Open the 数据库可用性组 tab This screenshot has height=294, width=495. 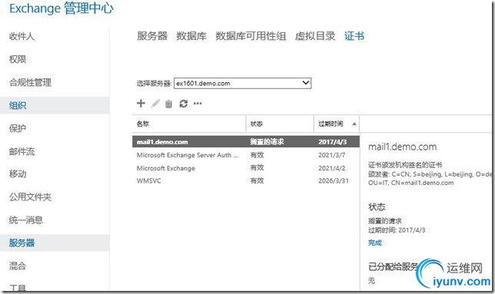pyautogui.click(x=251, y=36)
